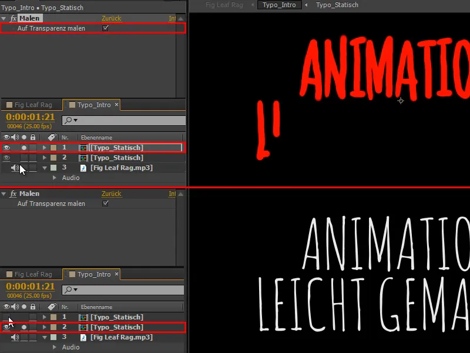Click the fx icon next to the Malen effect
Screen dimensions: 470x353
point(13,18)
